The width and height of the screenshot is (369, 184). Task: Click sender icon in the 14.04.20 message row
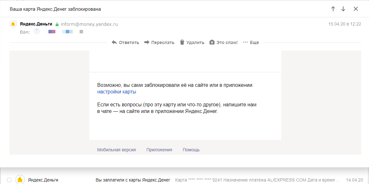click(x=20, y=180)
